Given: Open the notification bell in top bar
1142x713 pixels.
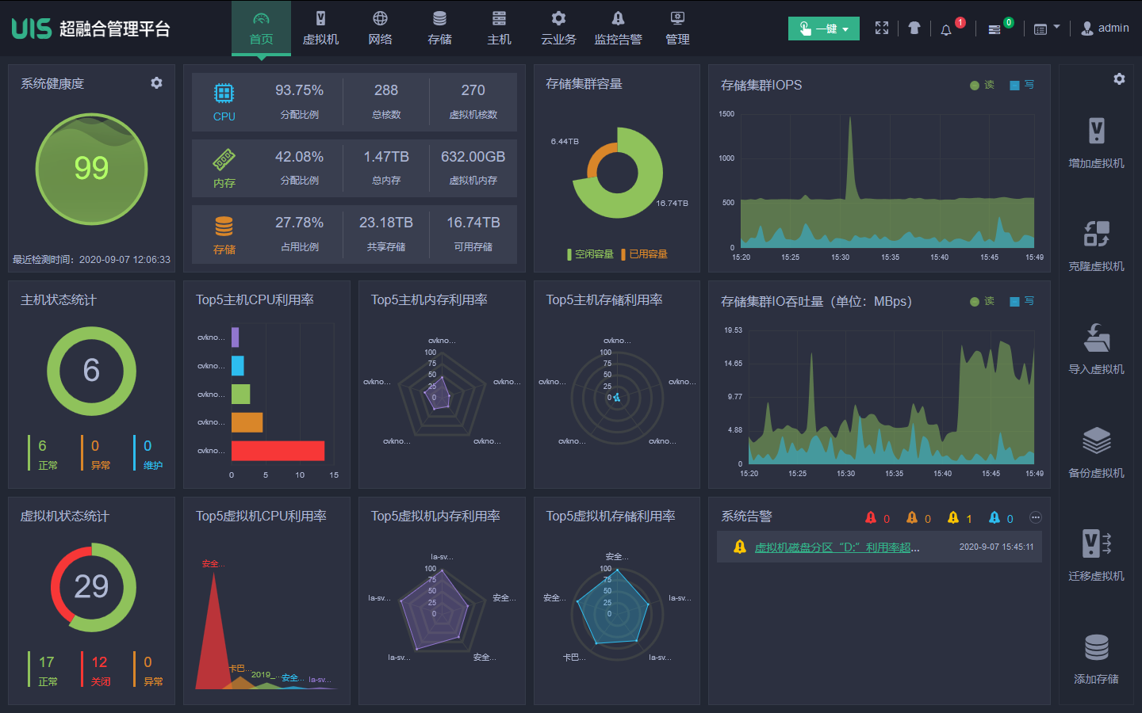Looking at the screenshot, I should [946, 29].
